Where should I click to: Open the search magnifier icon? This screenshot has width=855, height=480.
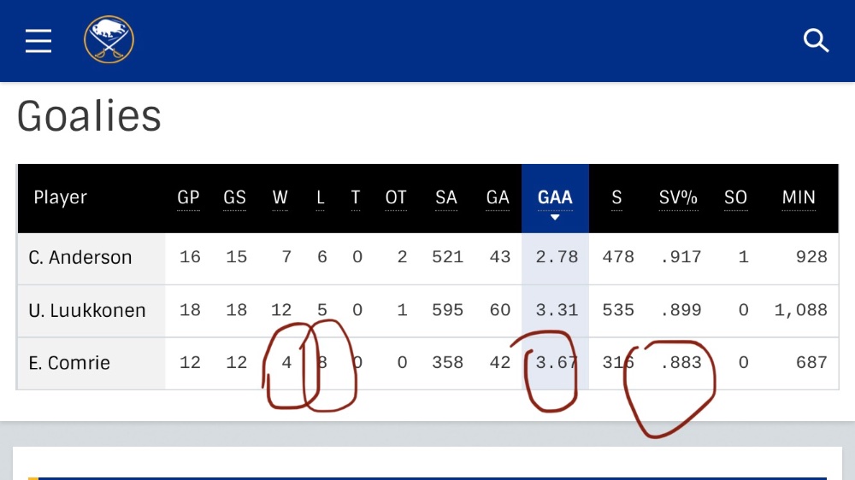[x=816, y=40]
